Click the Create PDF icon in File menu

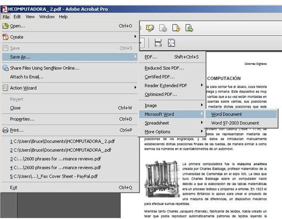[5, 37]
